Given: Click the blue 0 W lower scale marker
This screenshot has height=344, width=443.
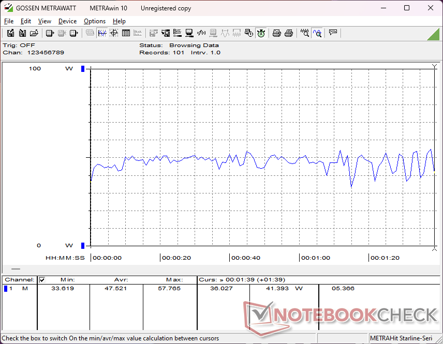Looking at the screenshot, I should (x=82, y=245).
